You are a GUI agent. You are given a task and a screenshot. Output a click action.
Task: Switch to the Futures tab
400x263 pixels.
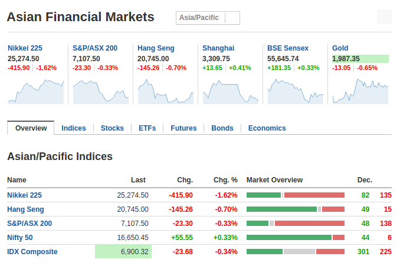click(x=183, y=128)
